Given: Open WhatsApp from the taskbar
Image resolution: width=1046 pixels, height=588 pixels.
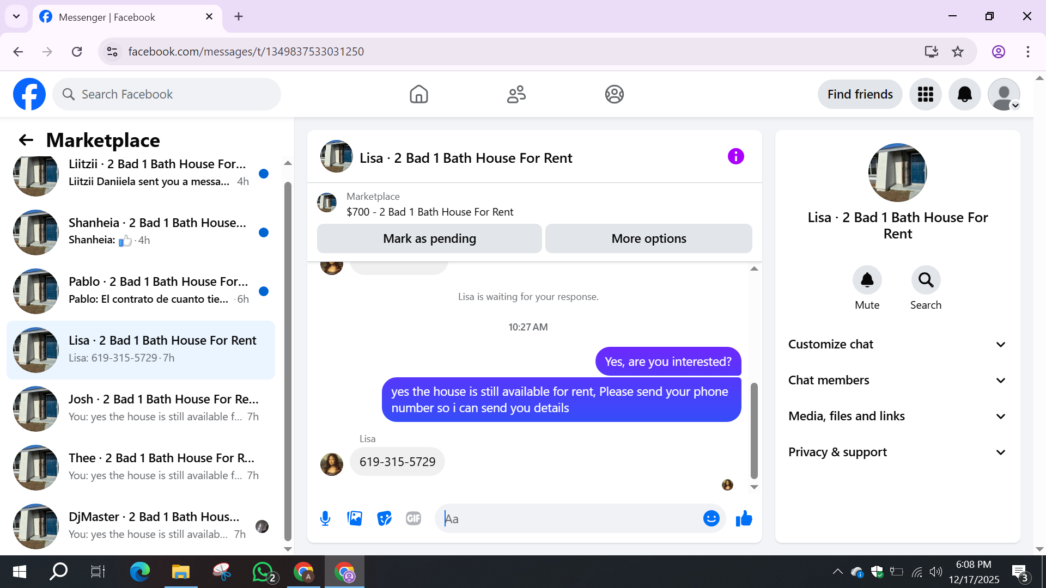Looking at the screenshot, I should pos(263,572).
